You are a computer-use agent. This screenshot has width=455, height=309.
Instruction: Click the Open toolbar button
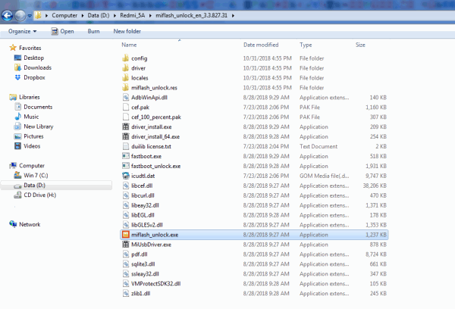point(63,31)
